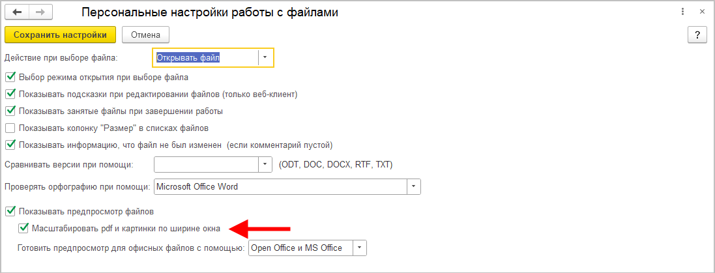Image resolution: width=715 pixels, height=273 pixels.
Task: Click the "Сохранить настройки" button
Action: [60, 35]
